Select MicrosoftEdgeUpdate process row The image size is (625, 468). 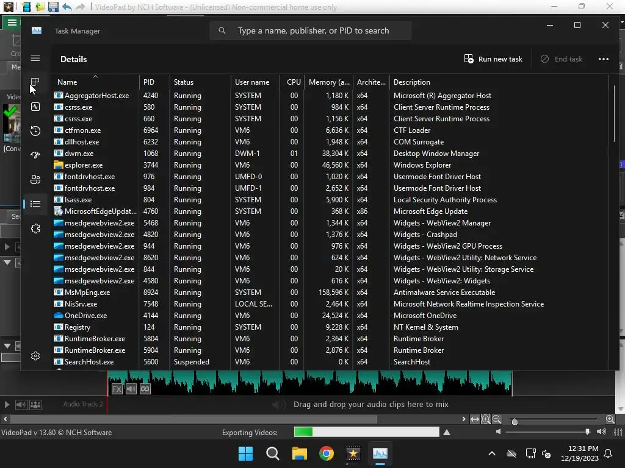coord(331,211)
